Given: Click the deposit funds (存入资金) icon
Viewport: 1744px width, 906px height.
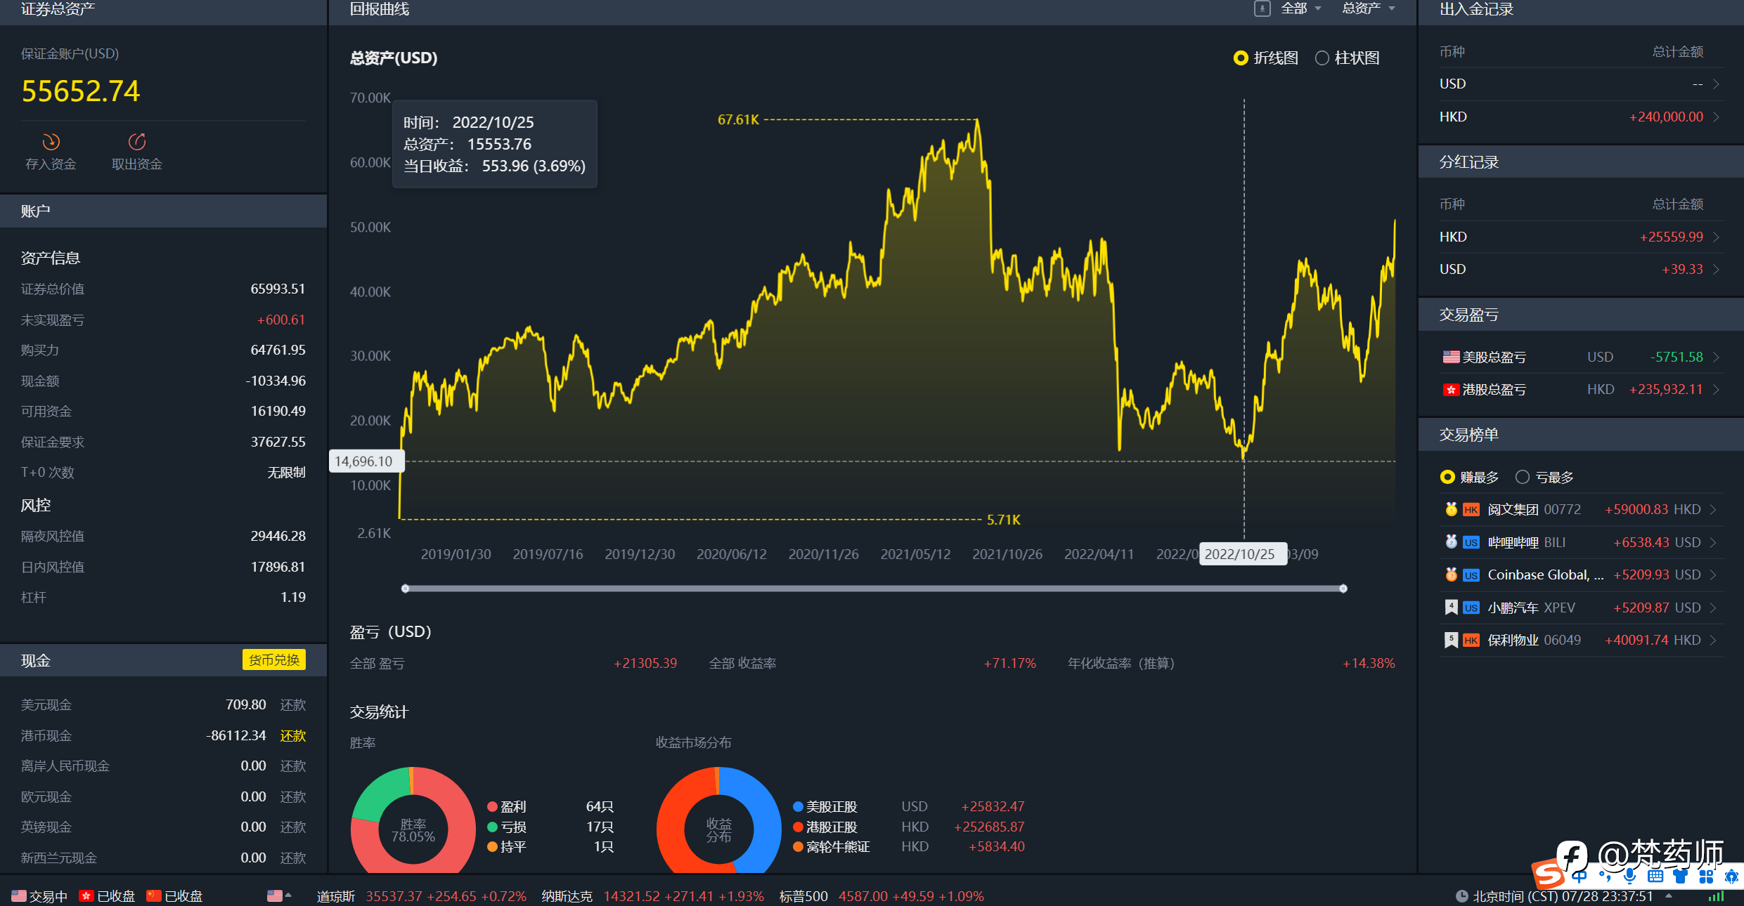Looking at the screenshot, I should point(51,142).
